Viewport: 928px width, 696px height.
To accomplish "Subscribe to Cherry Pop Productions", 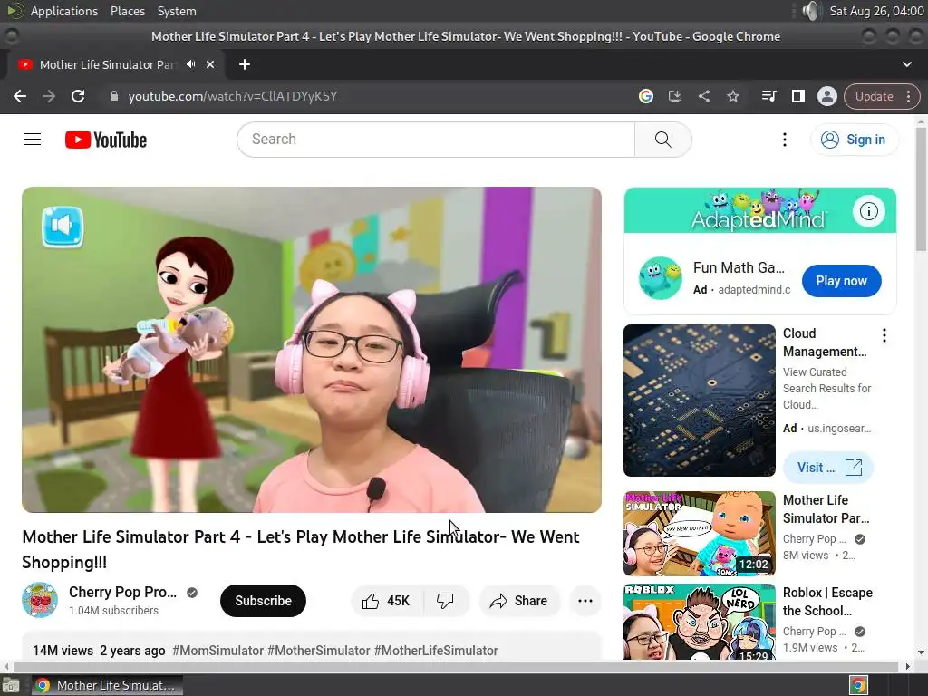I will 263,601.
